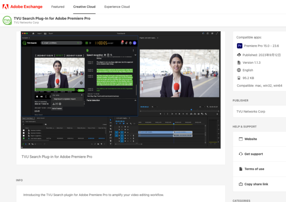Select the Creative Cloud tab

coord(84,7)
